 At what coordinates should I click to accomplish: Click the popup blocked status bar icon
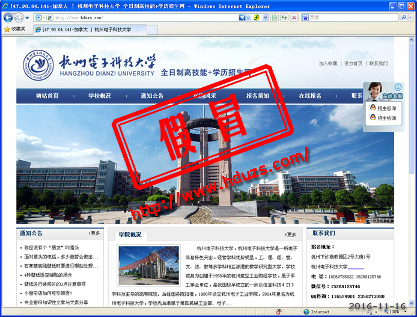[279, 312]
